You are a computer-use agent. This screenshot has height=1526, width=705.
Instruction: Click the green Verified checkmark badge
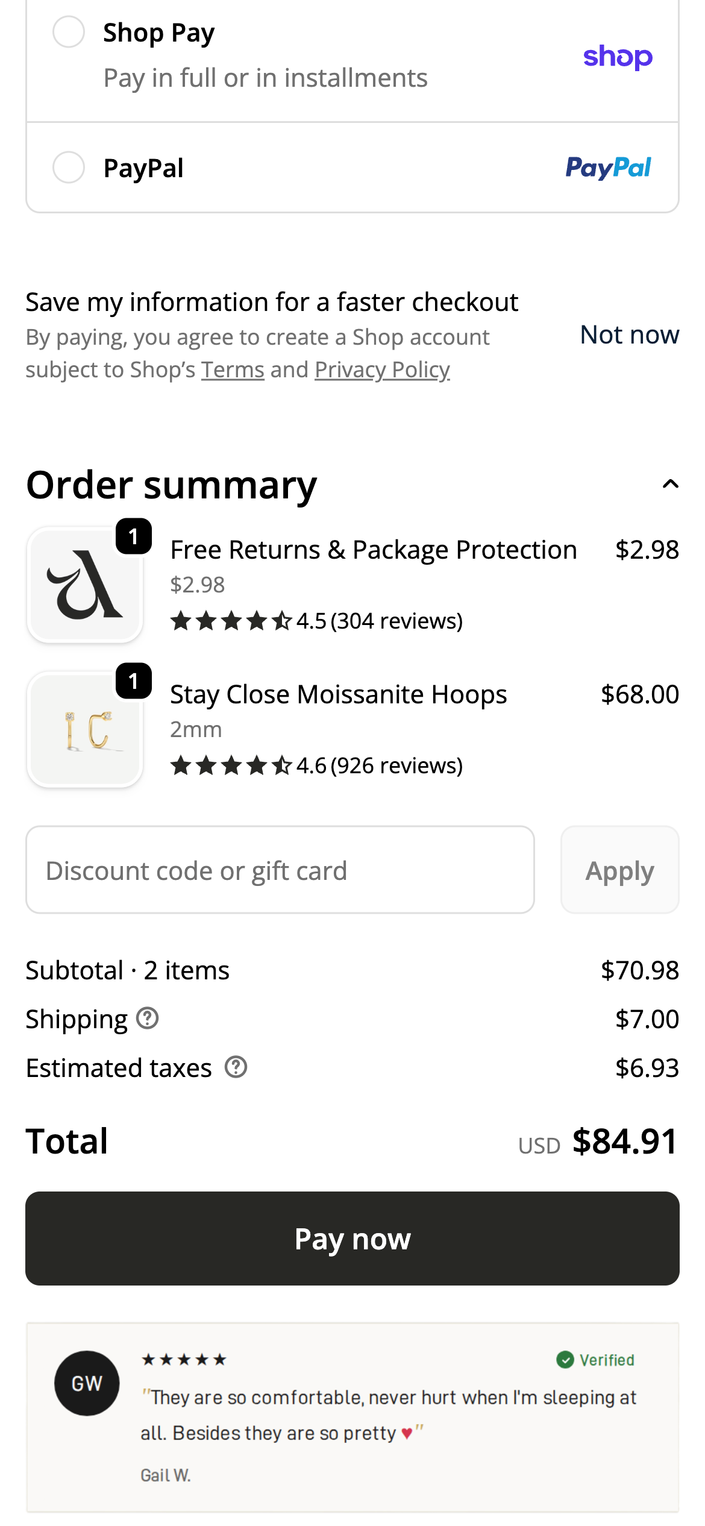(565, 1360)
